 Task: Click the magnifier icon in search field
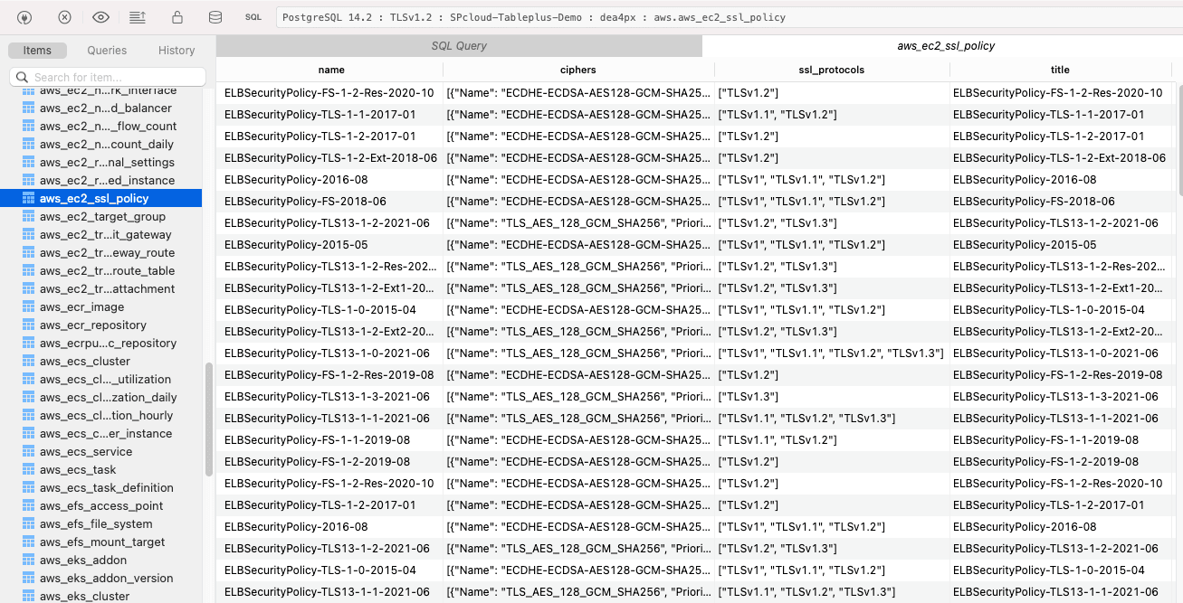[22, 78]
